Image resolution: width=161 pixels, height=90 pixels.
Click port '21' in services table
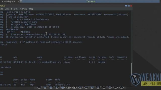pyautogui.click(x=15, y=85)
